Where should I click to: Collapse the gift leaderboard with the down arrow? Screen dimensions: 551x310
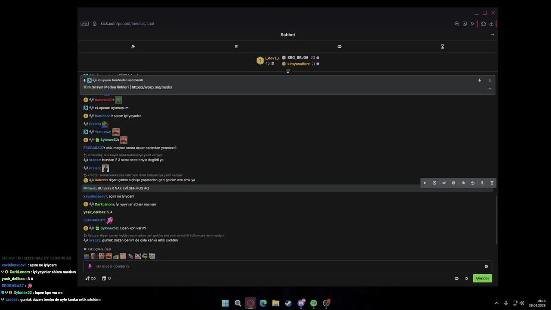[x=288, y=71]
